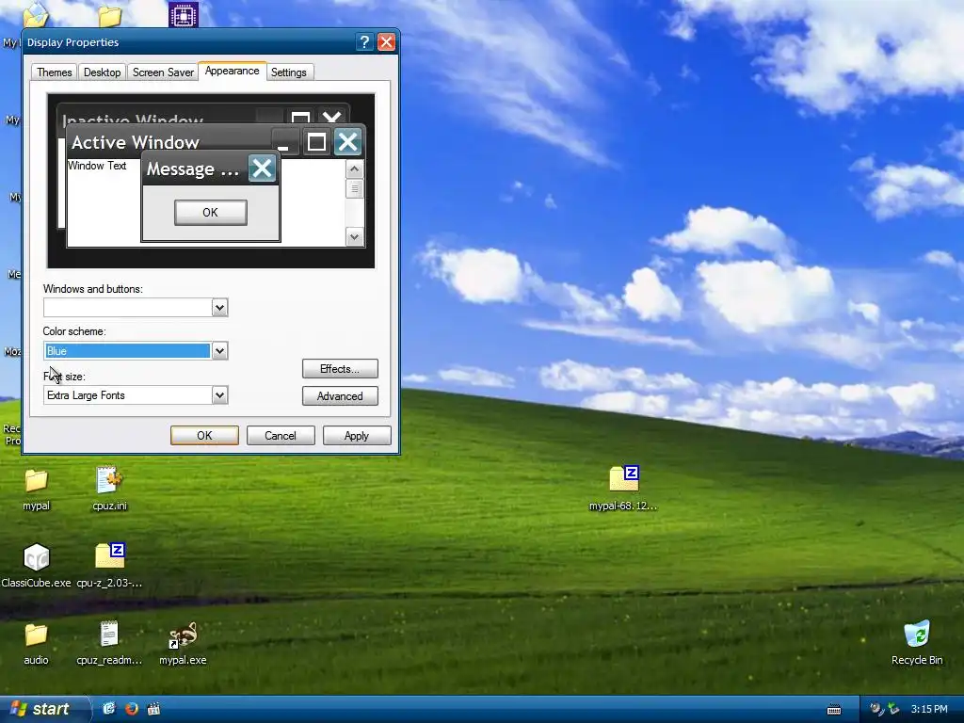Open the mypal folder on desktop
Image resolution: width=964 pixels, height=723 pixels.
tap(36, 481)
